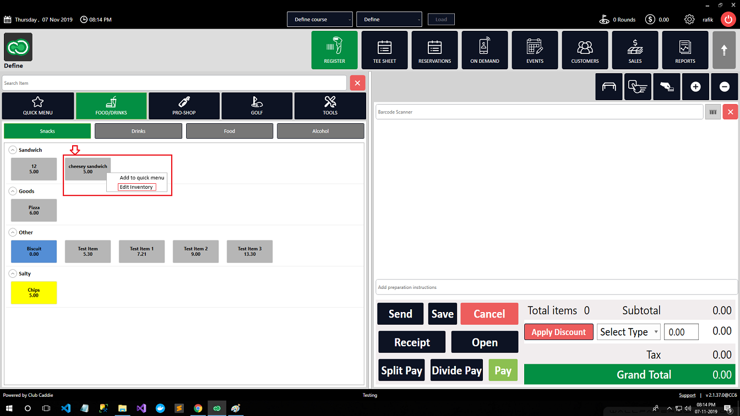Select the Quick Menu category
Screen dimensions: 740x416
[38, 106]
